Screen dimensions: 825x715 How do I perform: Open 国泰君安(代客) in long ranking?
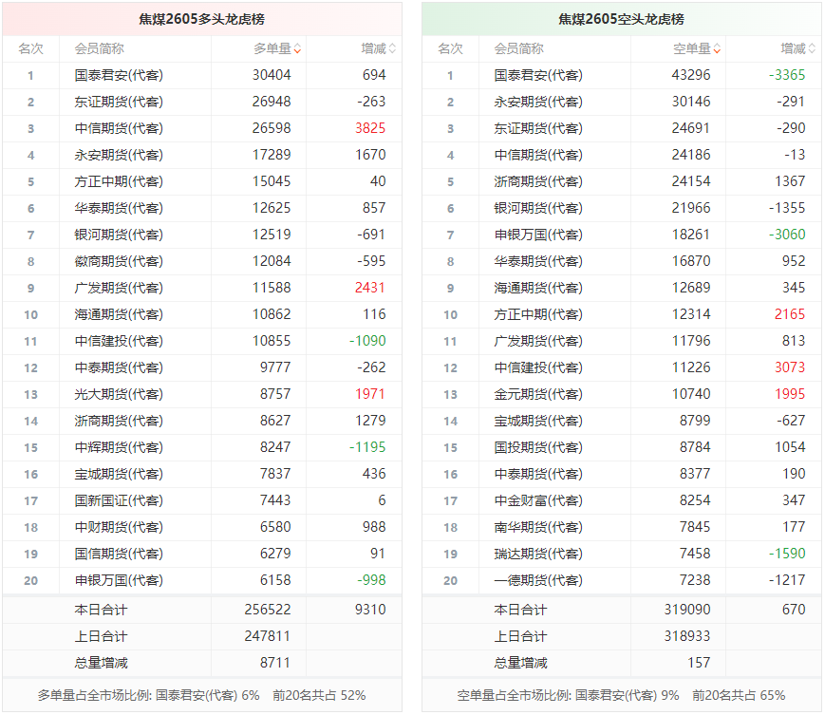119,75
